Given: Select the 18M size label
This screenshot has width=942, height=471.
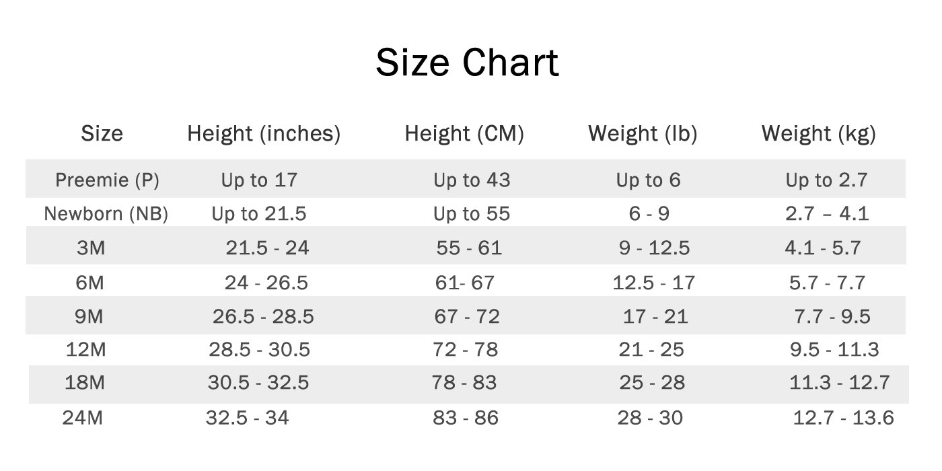Looking at the screenshot, I should click(85, 384).
